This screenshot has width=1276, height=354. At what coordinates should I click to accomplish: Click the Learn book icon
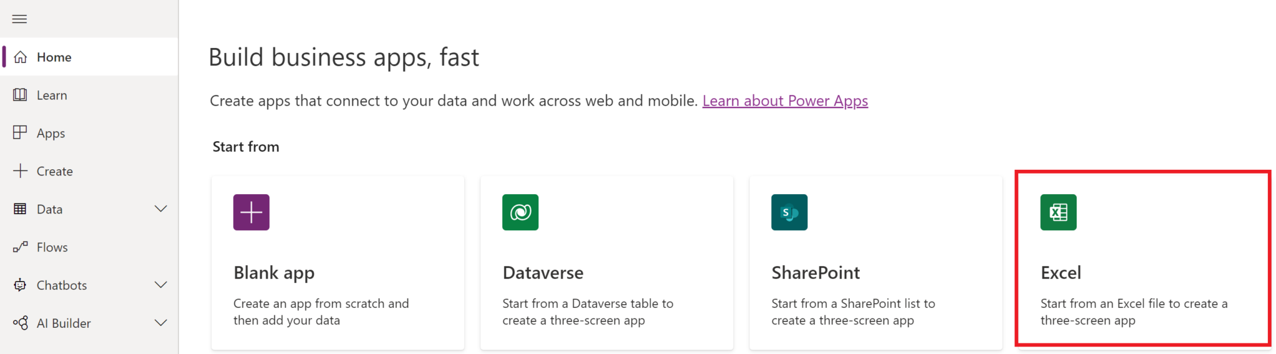(x=20, y=95)
